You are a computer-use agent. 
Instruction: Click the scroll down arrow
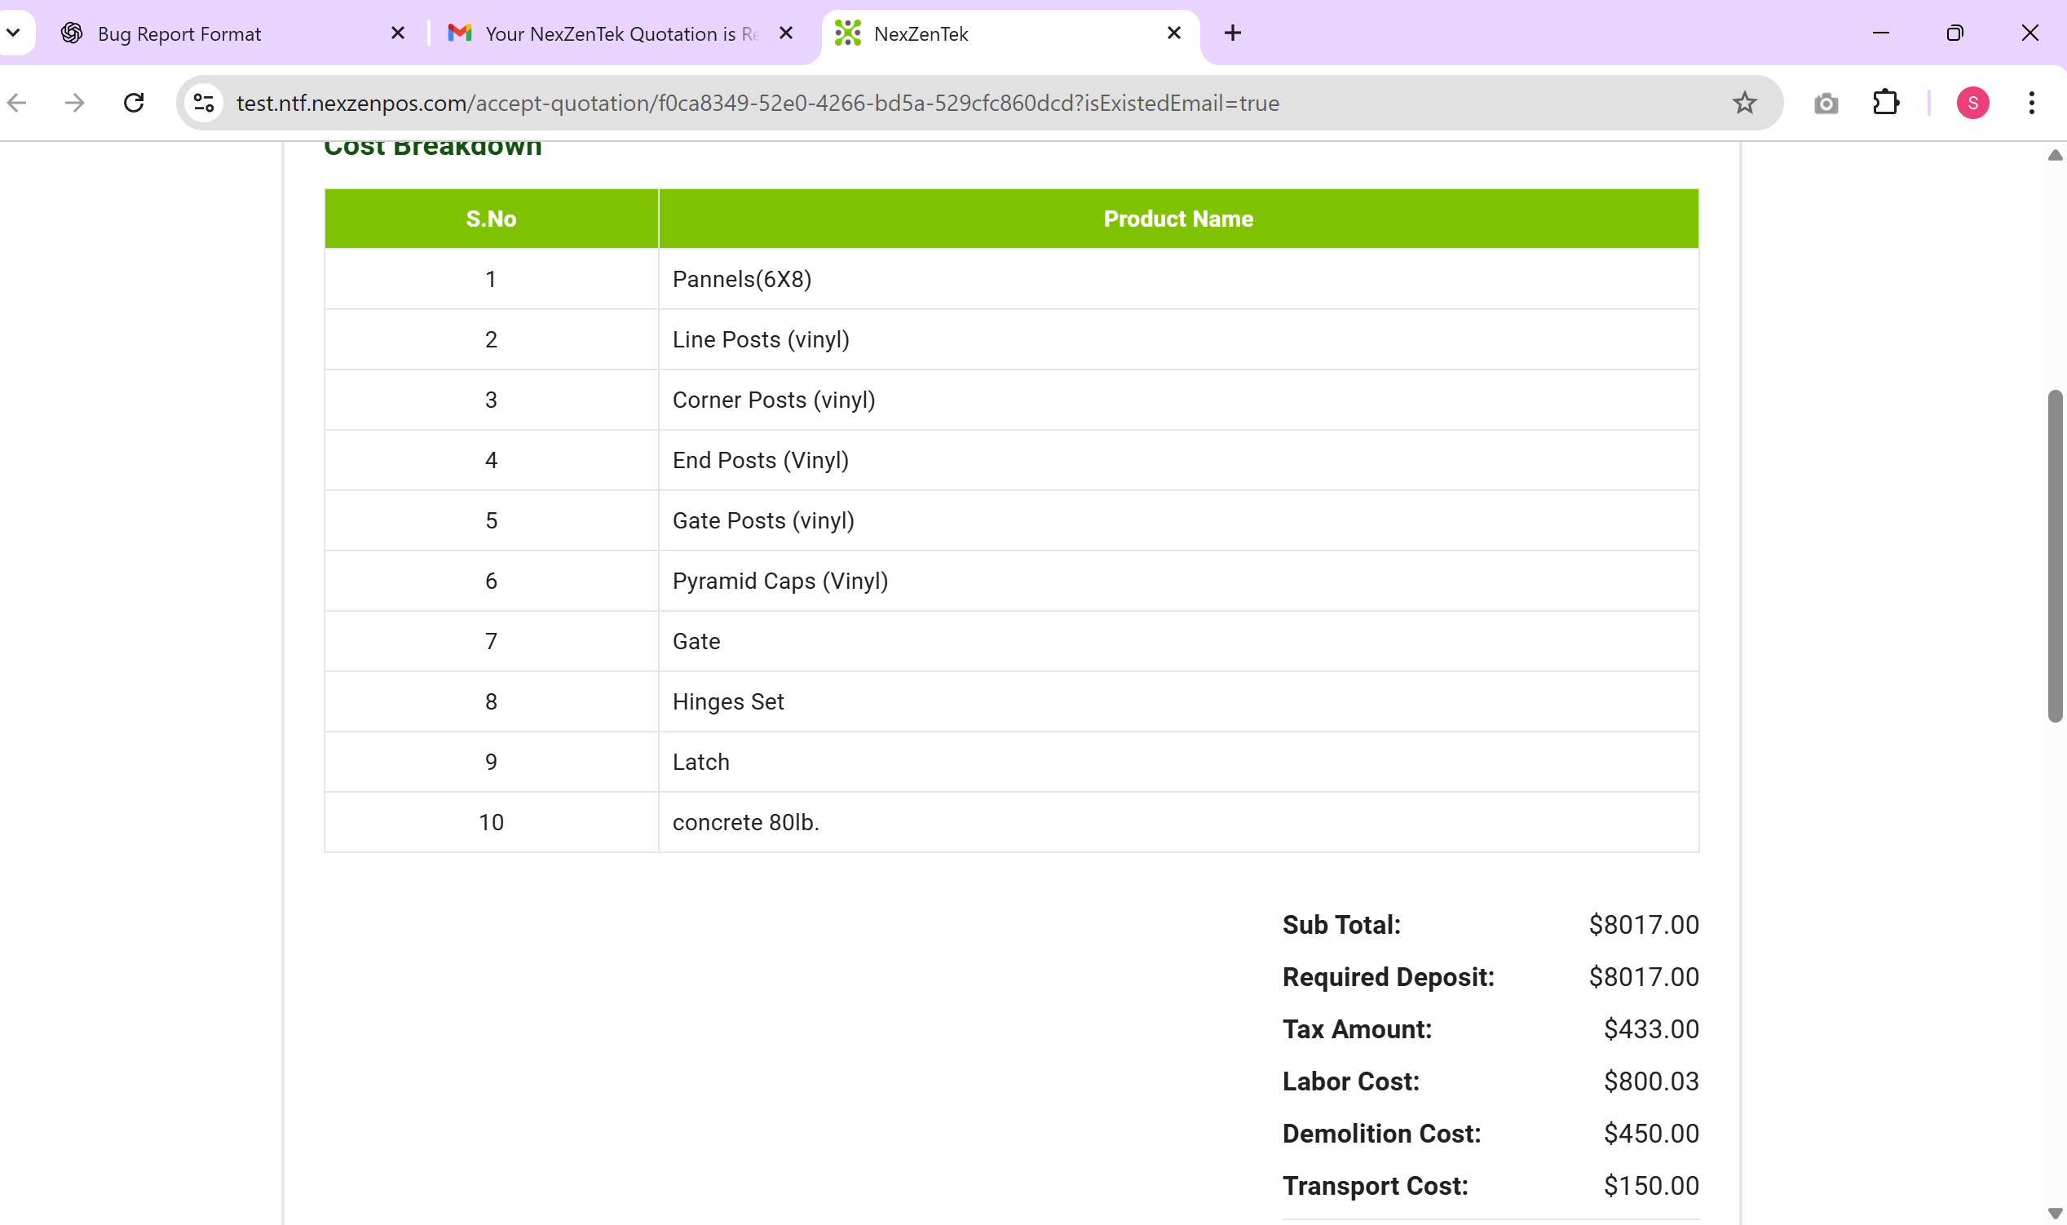[x=2055, y=1213]
